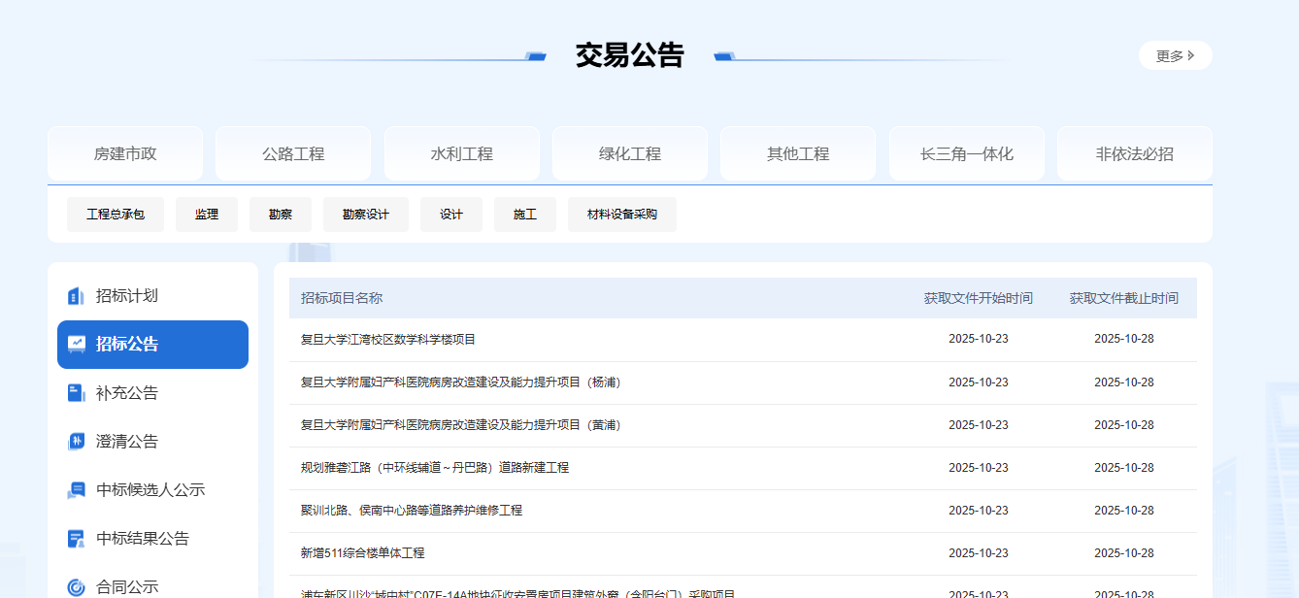
Task: Click the 补充公告 document icon
Action: click(76, 393)
